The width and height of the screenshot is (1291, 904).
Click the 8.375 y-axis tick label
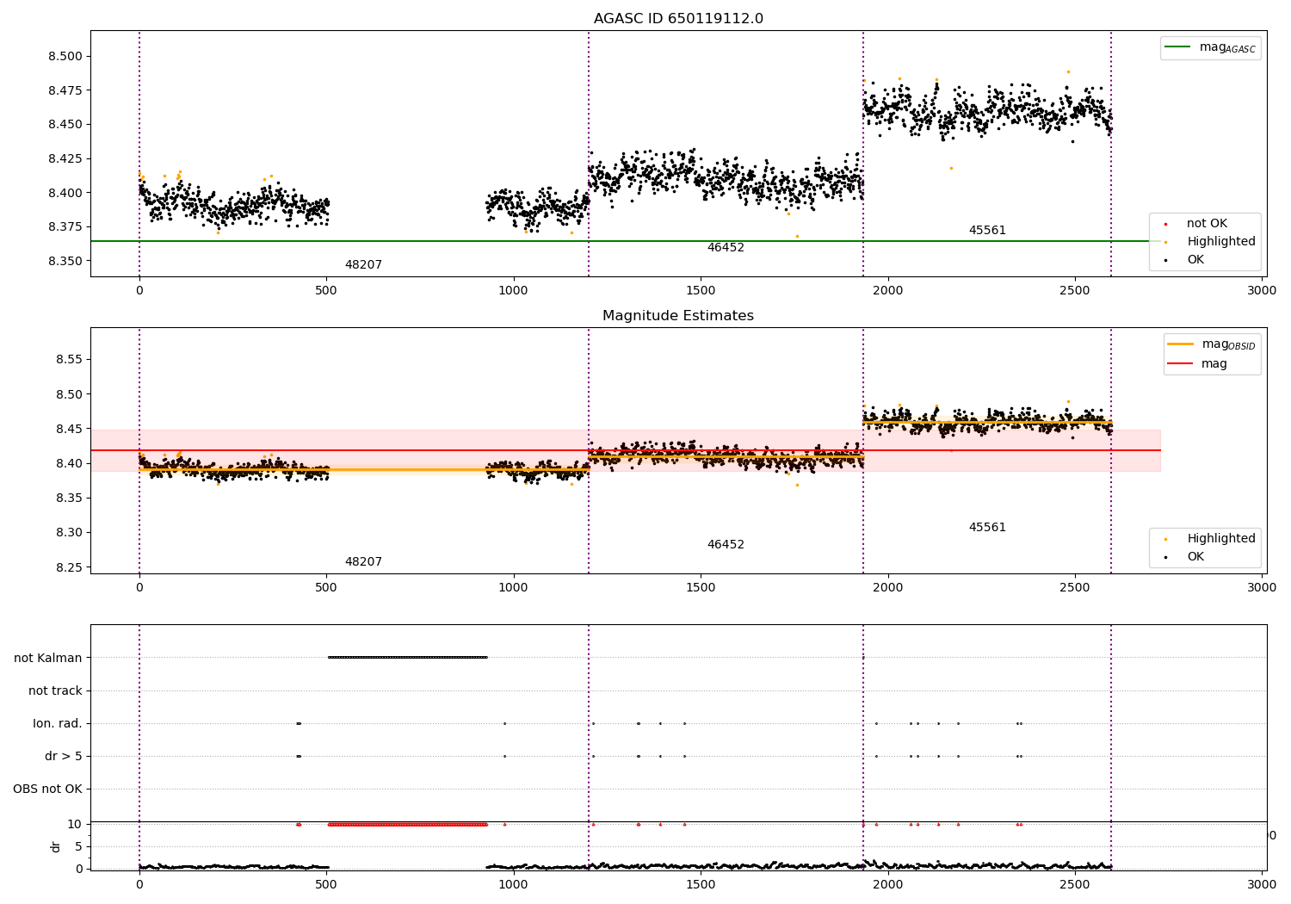(65, 227)
